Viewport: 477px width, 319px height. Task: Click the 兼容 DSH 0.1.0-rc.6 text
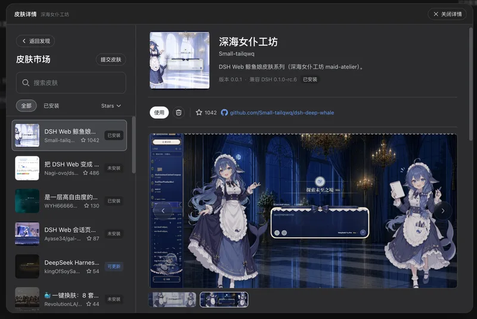pyautogui.click(x=273, y=79)
